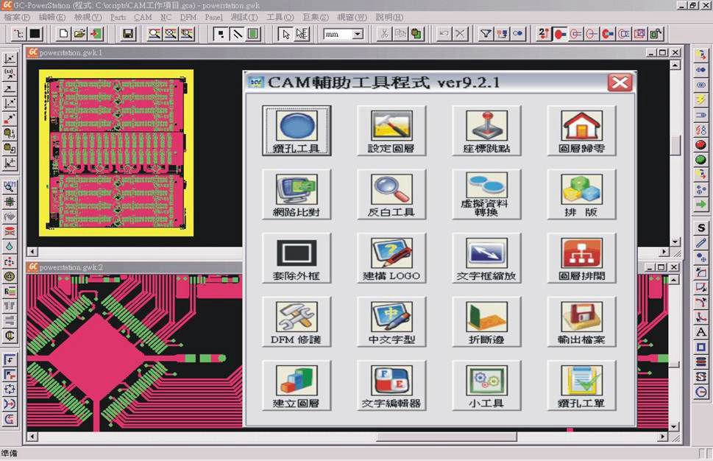Select the arrow pointer tool in toolbar

[285, 34]
